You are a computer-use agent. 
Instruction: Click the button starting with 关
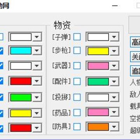pos(135,57)
